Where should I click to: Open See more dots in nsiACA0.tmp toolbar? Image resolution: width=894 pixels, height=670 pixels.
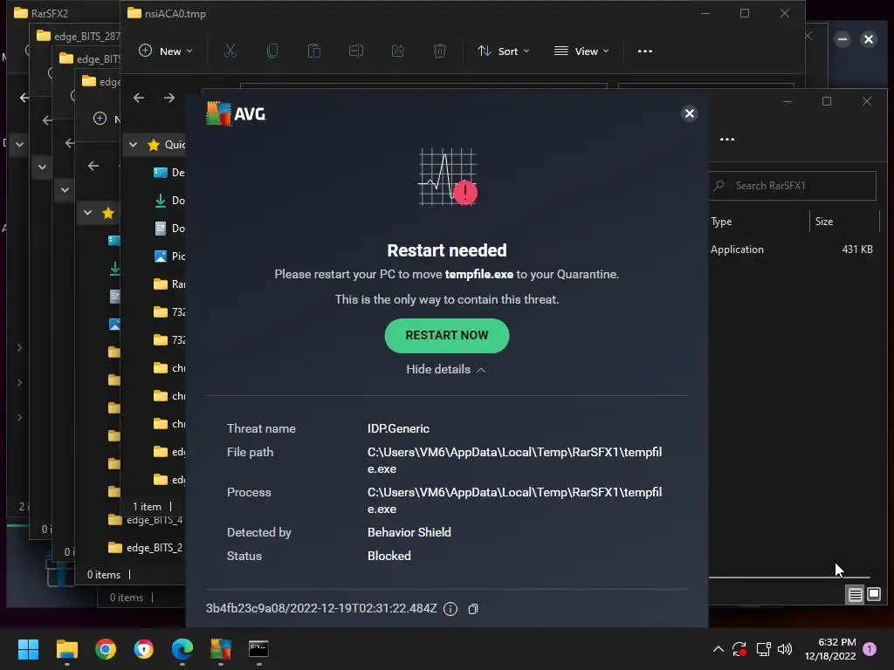pyautogui.click(x=645, y=51)
